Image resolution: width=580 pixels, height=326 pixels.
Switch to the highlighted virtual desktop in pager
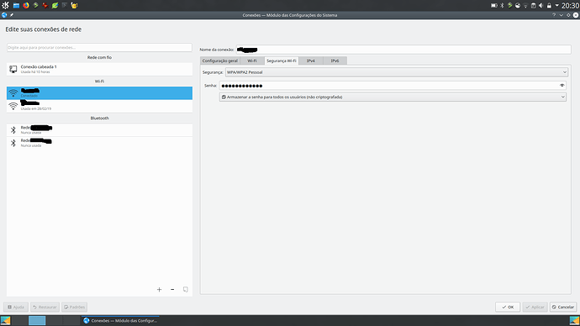click(37, 320)
